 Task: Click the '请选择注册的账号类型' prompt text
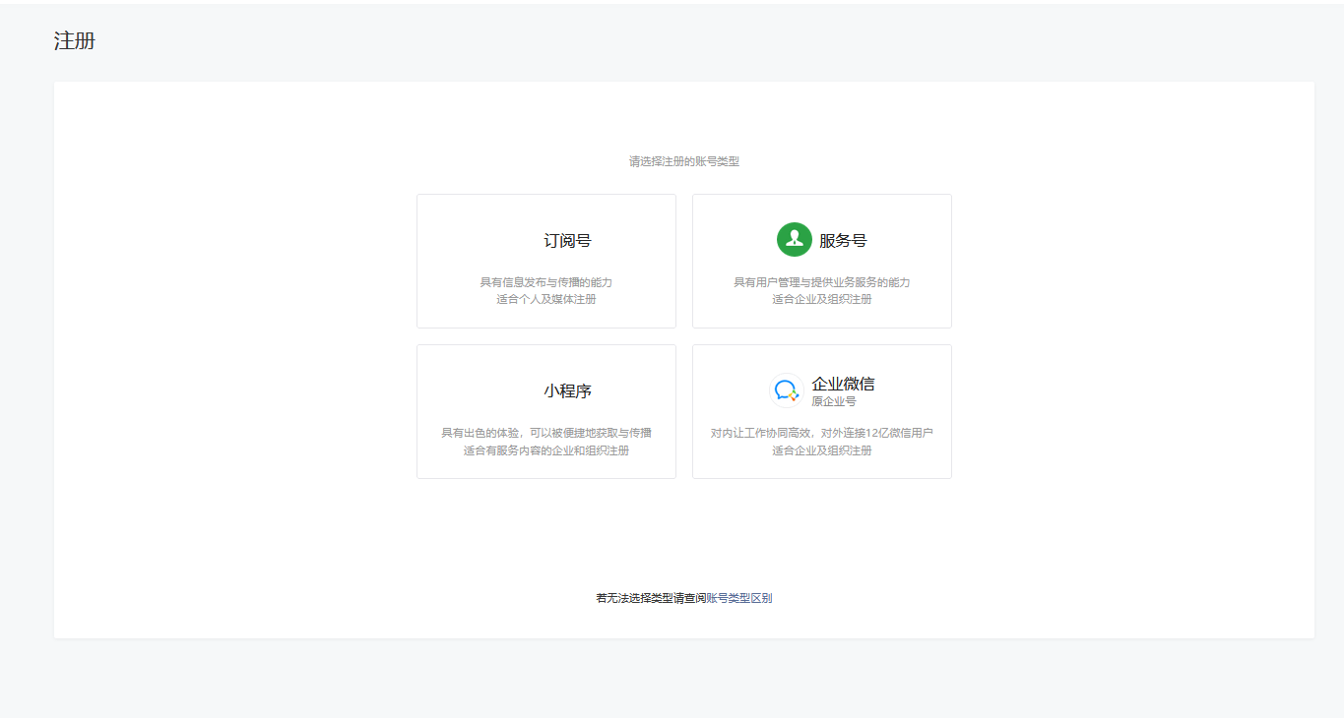683,161
